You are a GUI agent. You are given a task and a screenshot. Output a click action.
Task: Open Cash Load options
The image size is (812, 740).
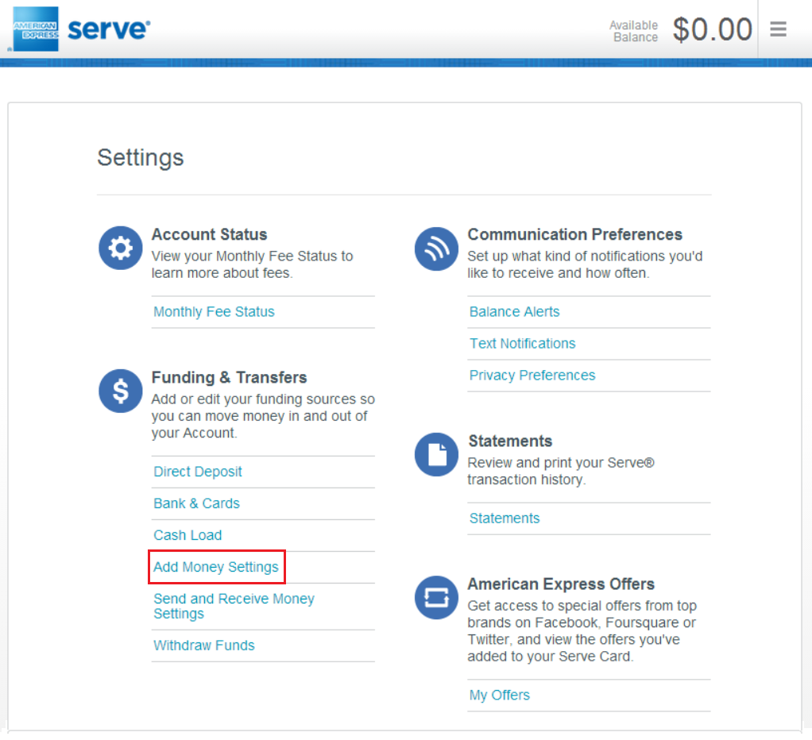tap(188, 534)
